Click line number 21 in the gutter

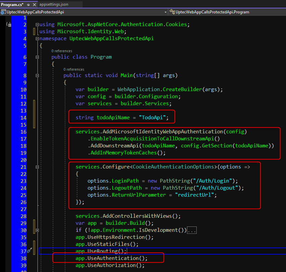tap(23, 167)
